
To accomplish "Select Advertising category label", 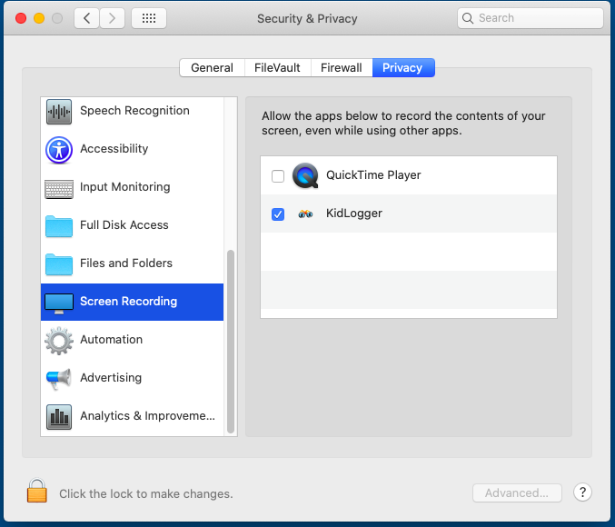I will pos(111,377).
